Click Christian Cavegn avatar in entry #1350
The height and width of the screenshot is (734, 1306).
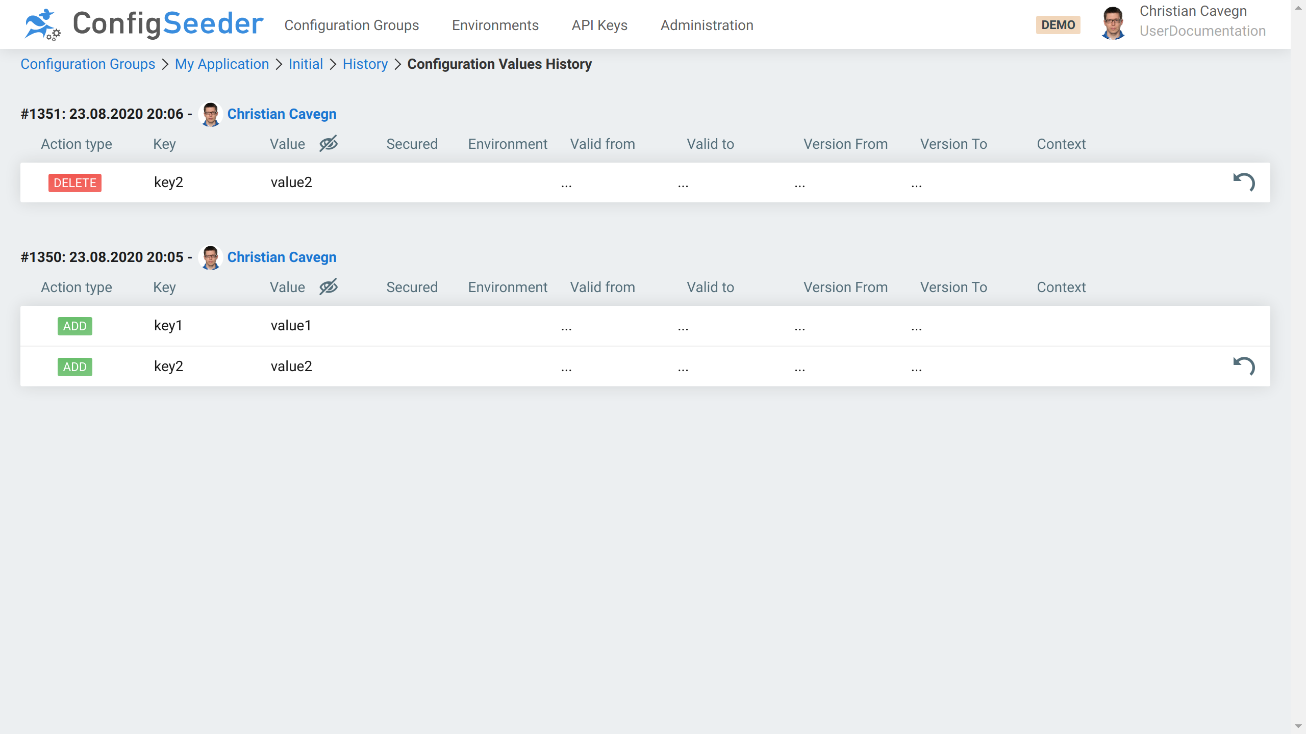pos(210,257)
